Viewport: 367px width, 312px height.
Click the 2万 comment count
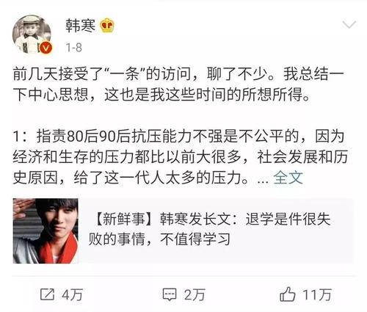point(195,294)
